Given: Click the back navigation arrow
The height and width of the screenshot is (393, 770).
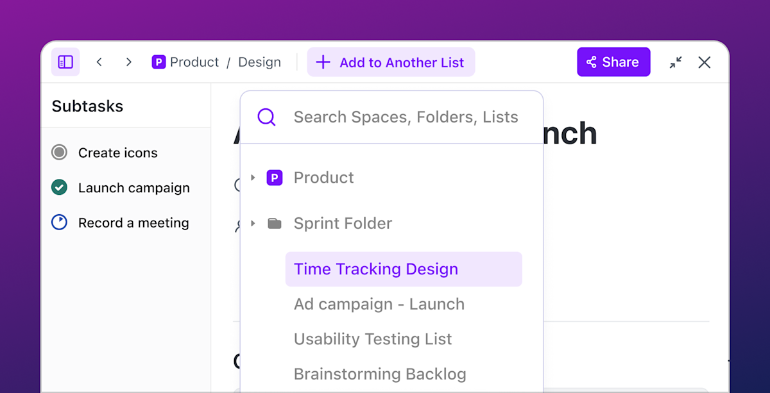Looking at the screenshot, I should click(x=99, y=62).
